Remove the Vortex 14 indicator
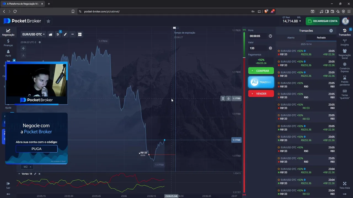Screen dimensions: 353x198 (x=39, y=174)
